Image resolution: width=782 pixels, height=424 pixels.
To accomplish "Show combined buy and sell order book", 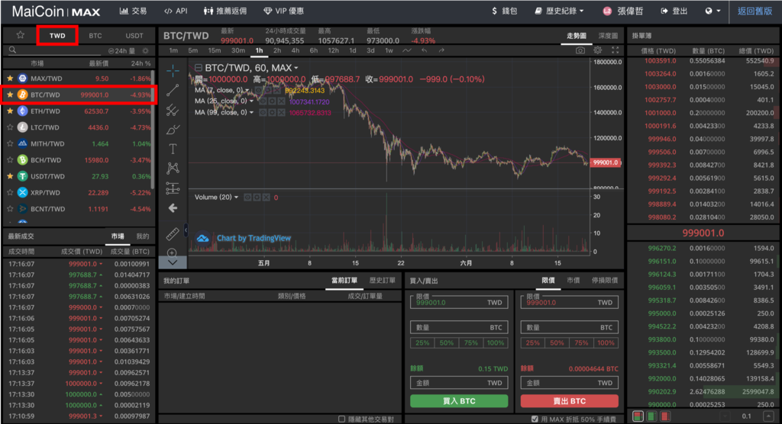I will [638, 416].
